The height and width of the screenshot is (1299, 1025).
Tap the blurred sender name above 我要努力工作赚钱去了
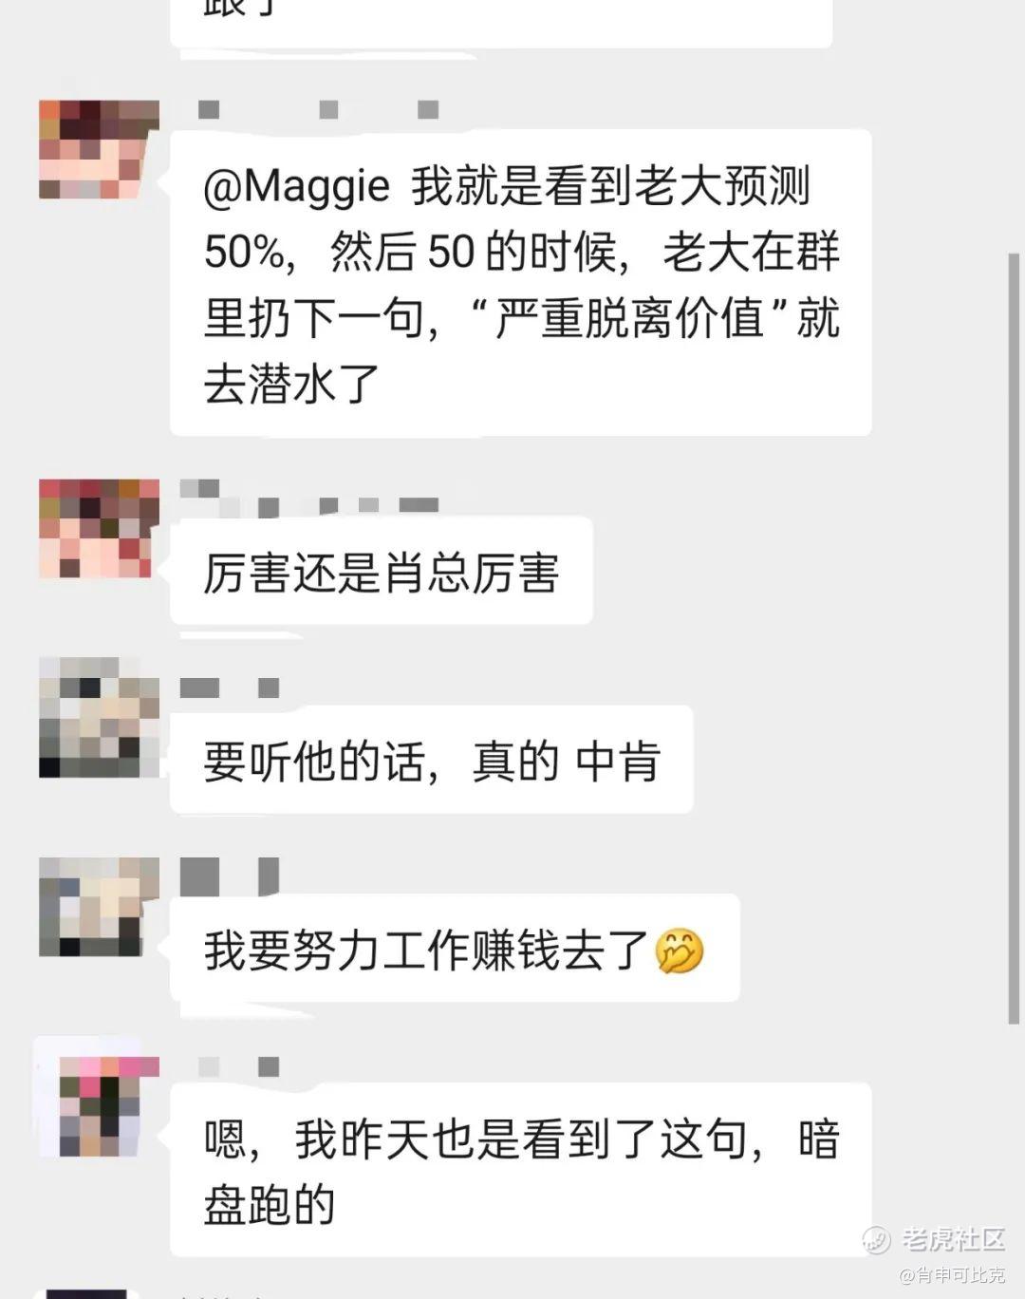tap(230, 876)
